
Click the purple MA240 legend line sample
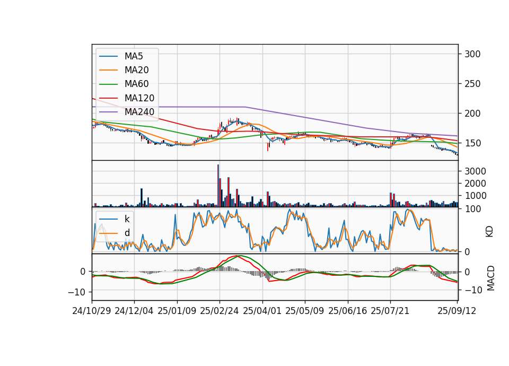(x=108, y=112)
